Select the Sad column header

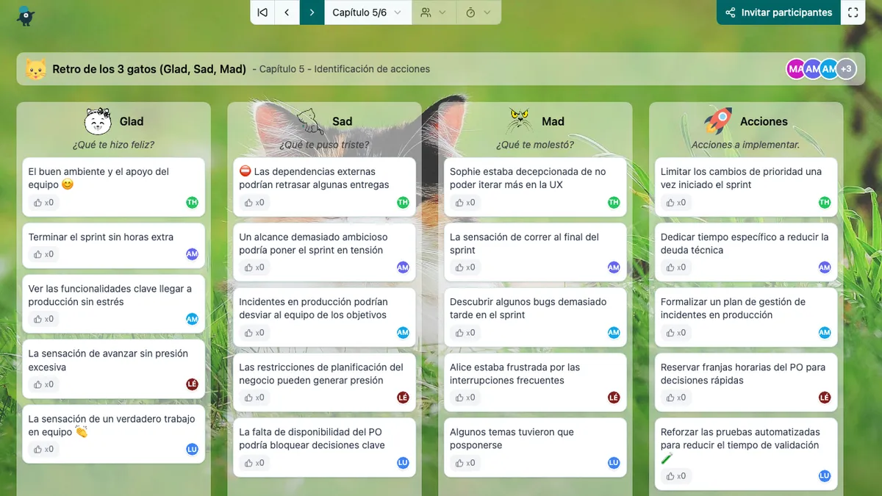(342, 121)
